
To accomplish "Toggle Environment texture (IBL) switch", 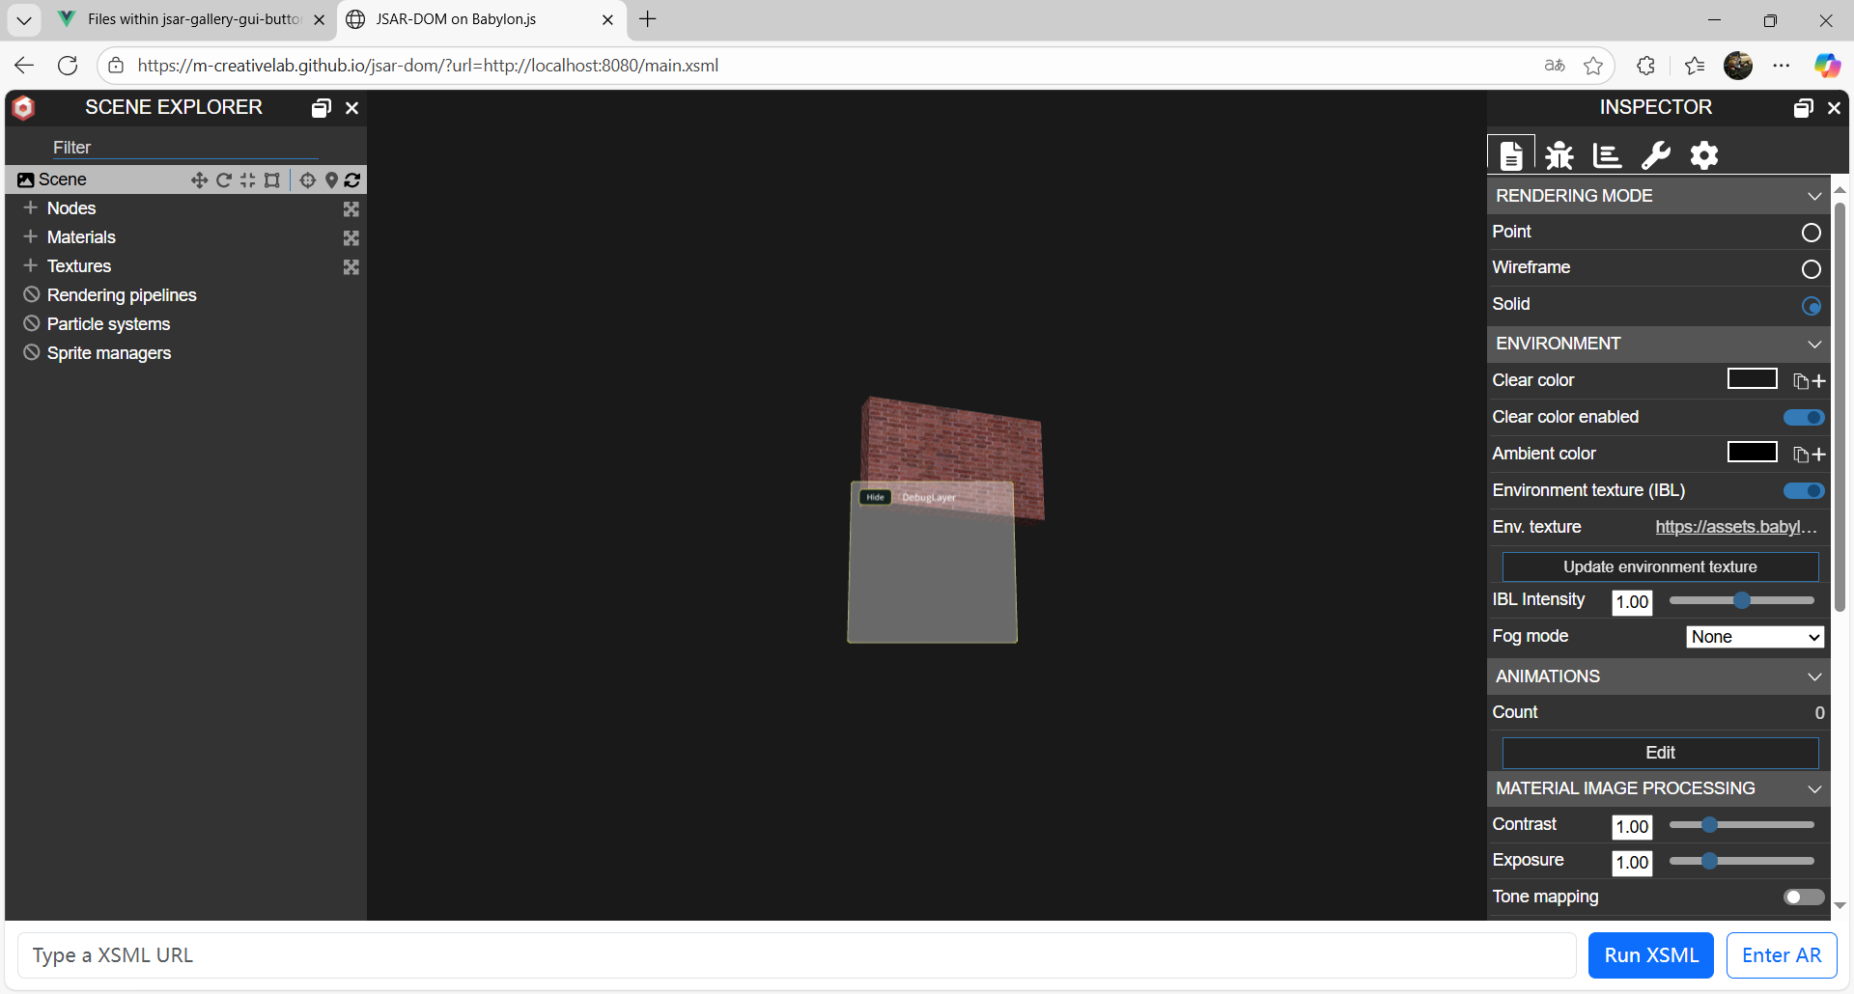I will [1804, 491].
